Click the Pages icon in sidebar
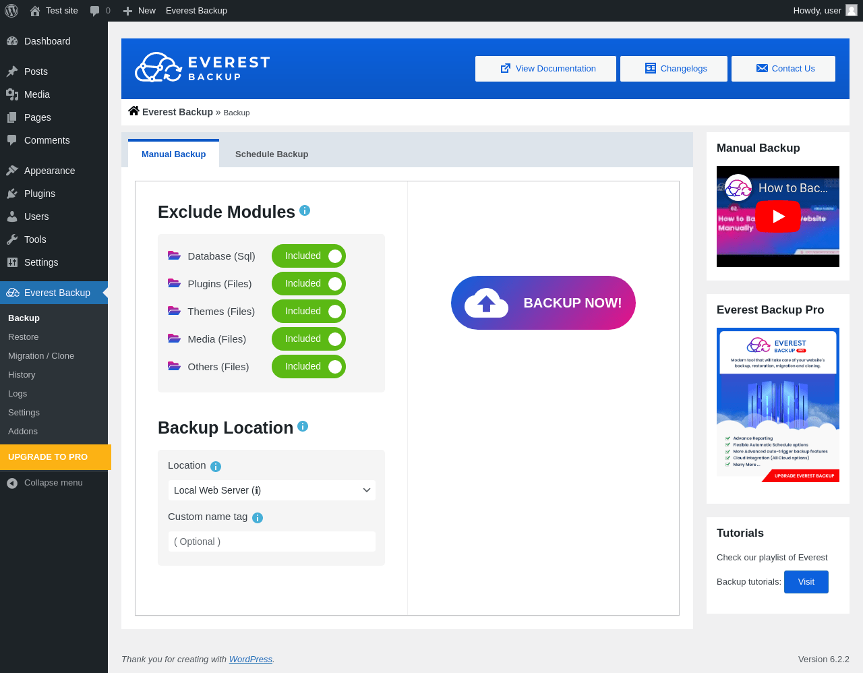This screenshot has height=673, width=863. coord(12,117)
